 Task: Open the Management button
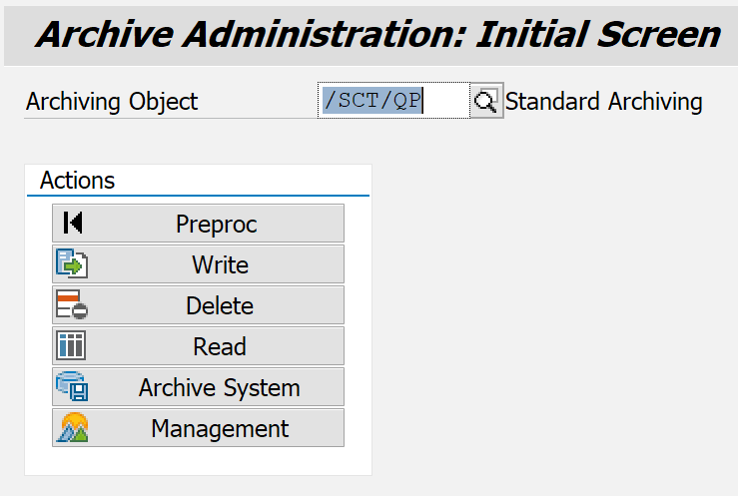(x=220, y=428)
